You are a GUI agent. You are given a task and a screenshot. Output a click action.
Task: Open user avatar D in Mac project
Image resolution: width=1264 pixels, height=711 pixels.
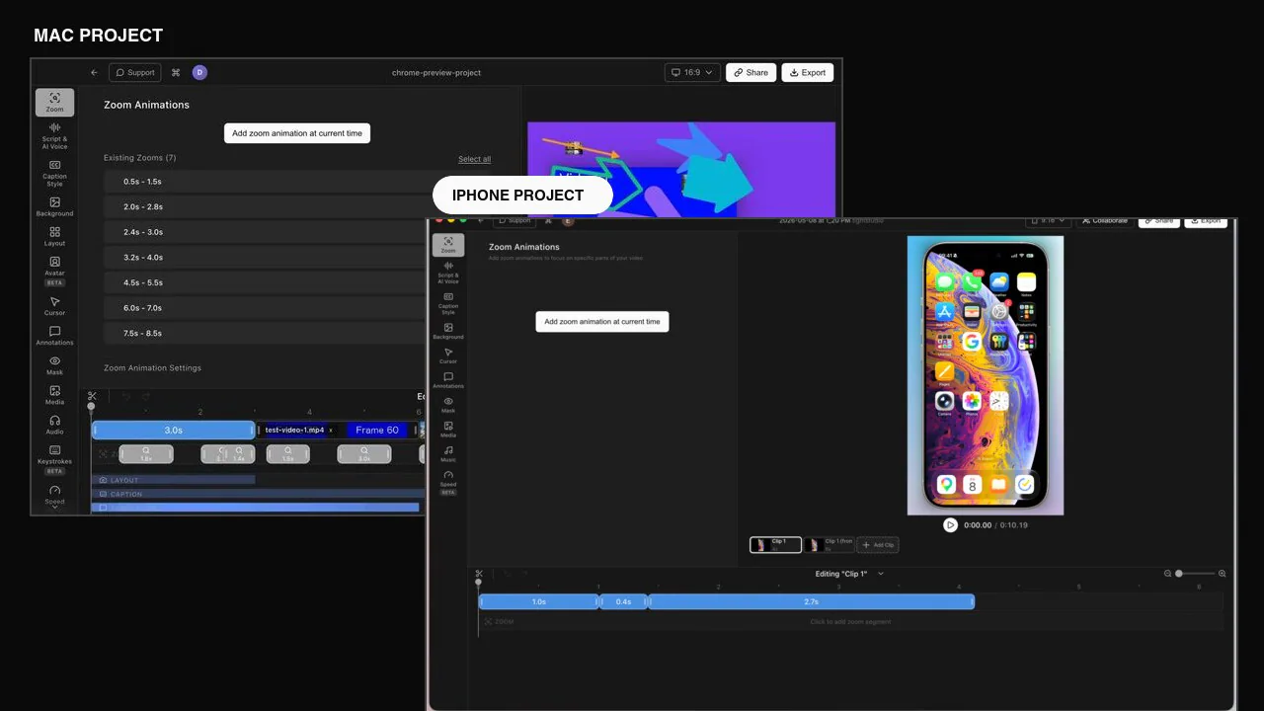coord(199,72)
